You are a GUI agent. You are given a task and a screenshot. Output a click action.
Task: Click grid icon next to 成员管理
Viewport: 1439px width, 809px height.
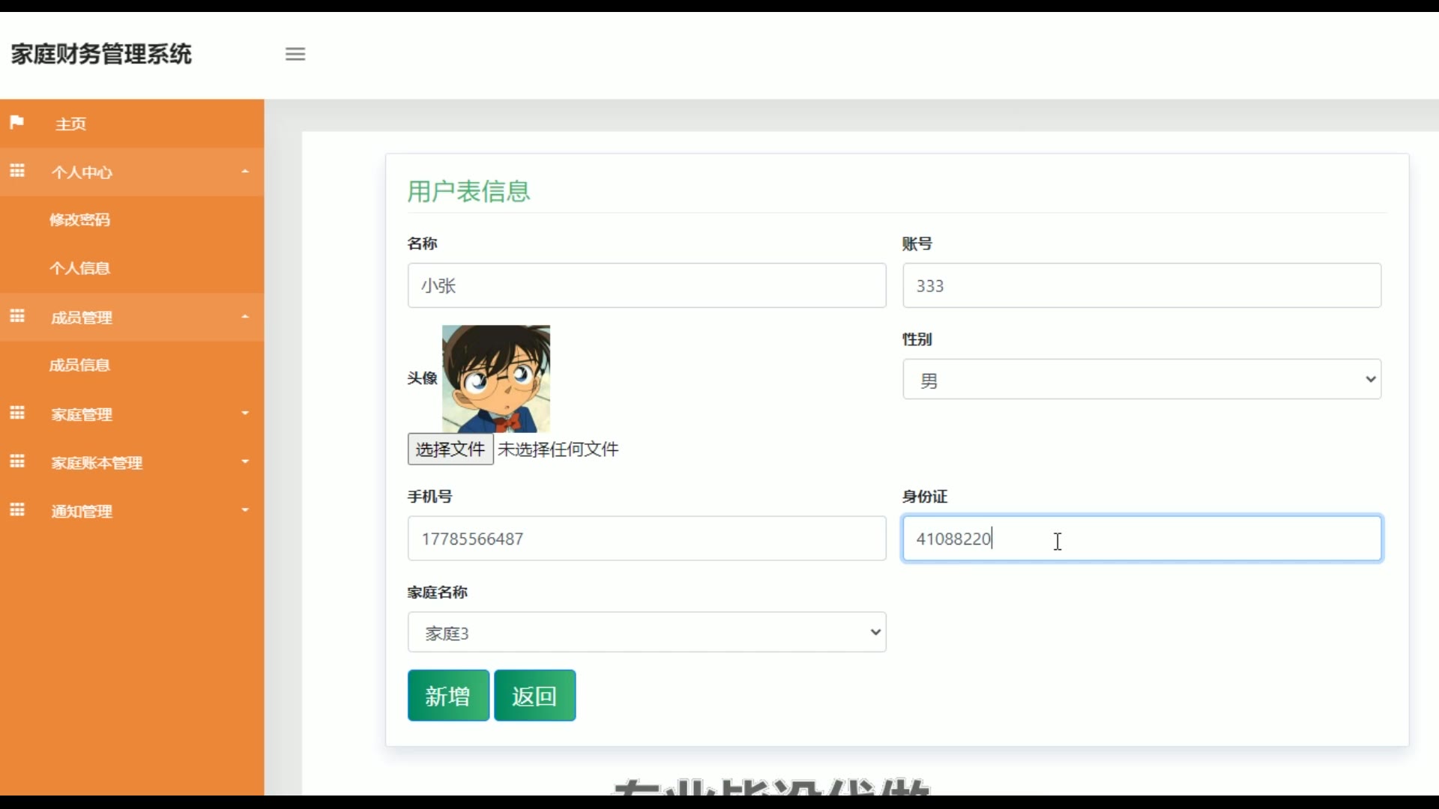pyautogui.click(x=17, y=316)
